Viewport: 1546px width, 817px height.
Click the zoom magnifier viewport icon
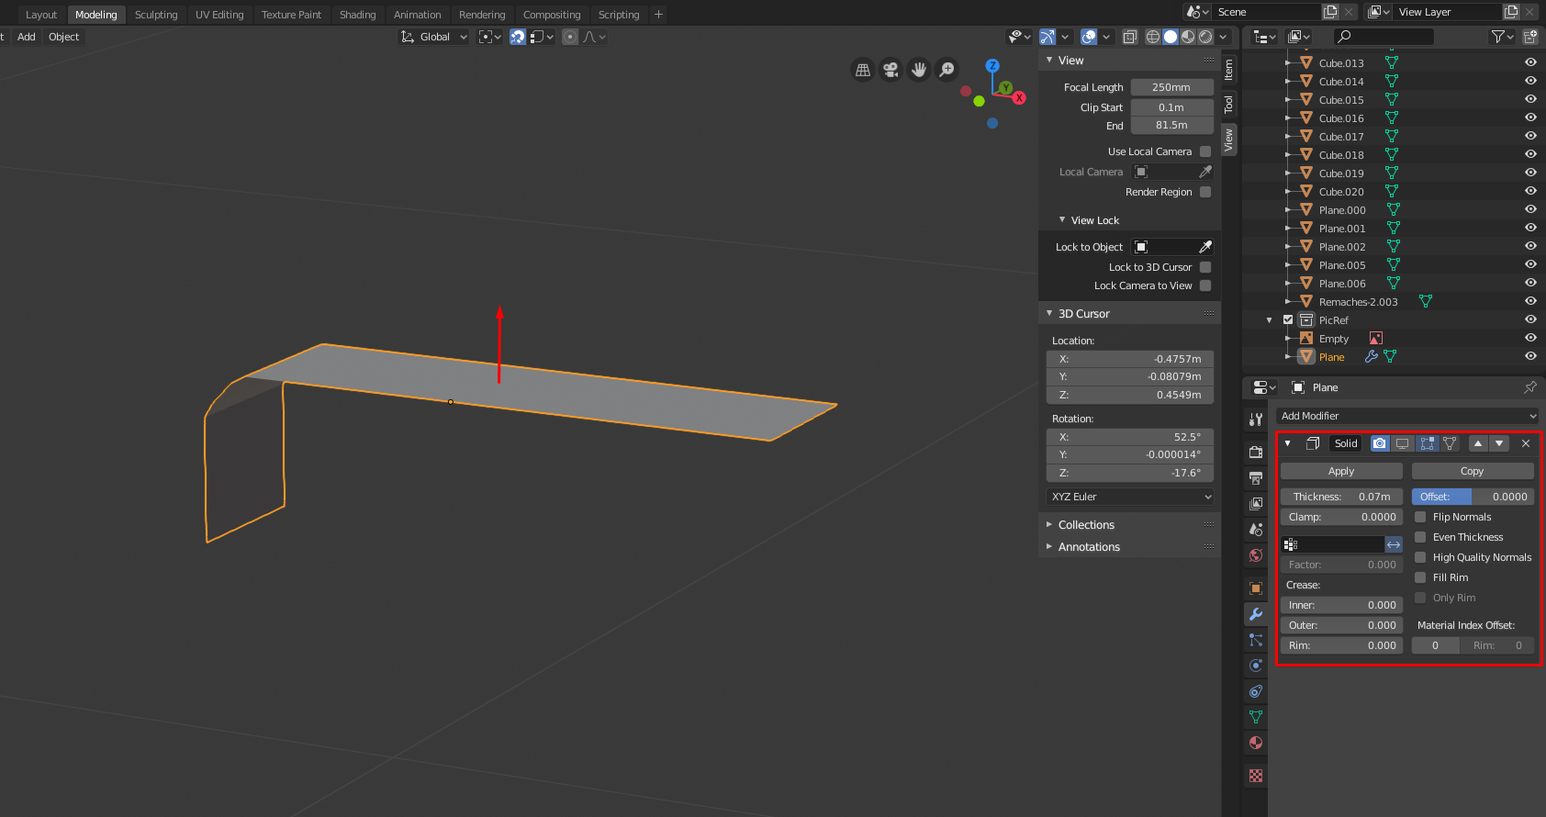pos(947,70)
